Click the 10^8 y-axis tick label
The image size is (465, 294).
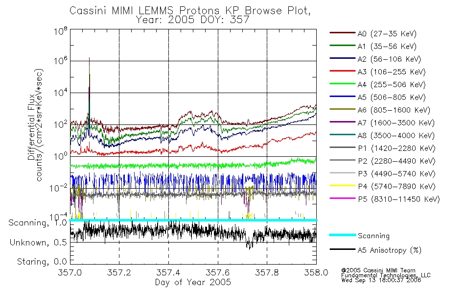tap(61, 31)
